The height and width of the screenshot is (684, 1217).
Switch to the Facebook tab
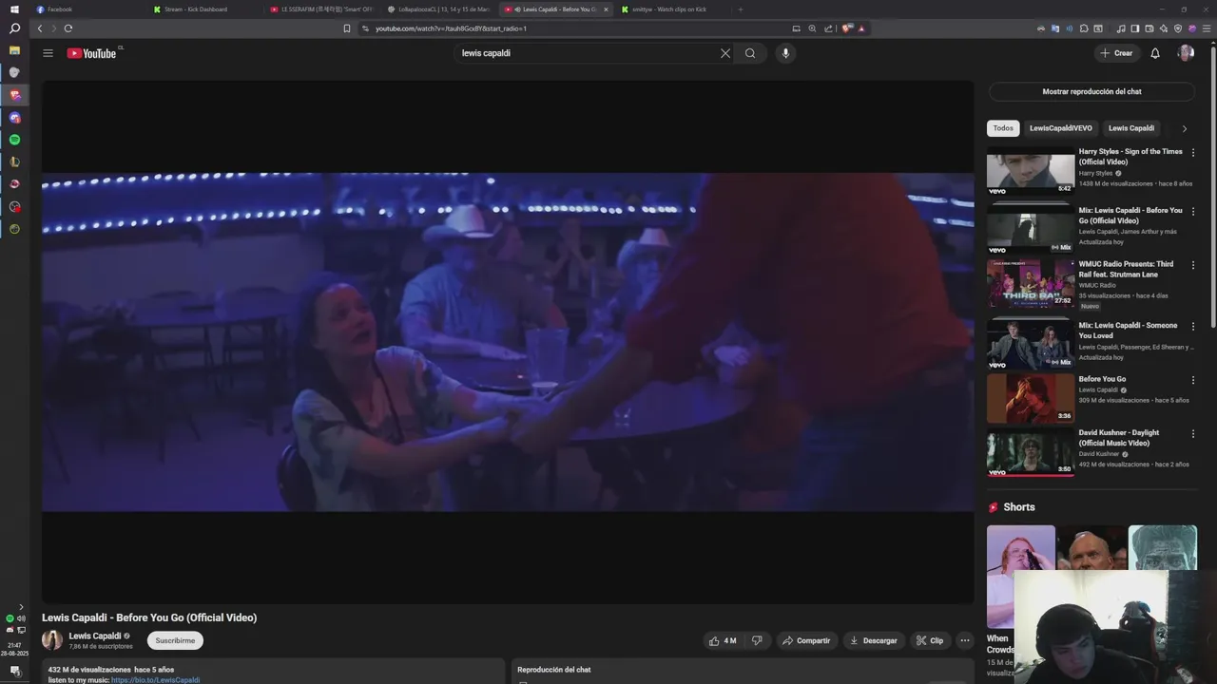pos(88,9)
